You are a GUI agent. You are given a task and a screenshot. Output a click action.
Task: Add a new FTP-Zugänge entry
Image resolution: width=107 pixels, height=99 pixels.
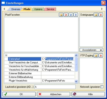pos(96,56)
